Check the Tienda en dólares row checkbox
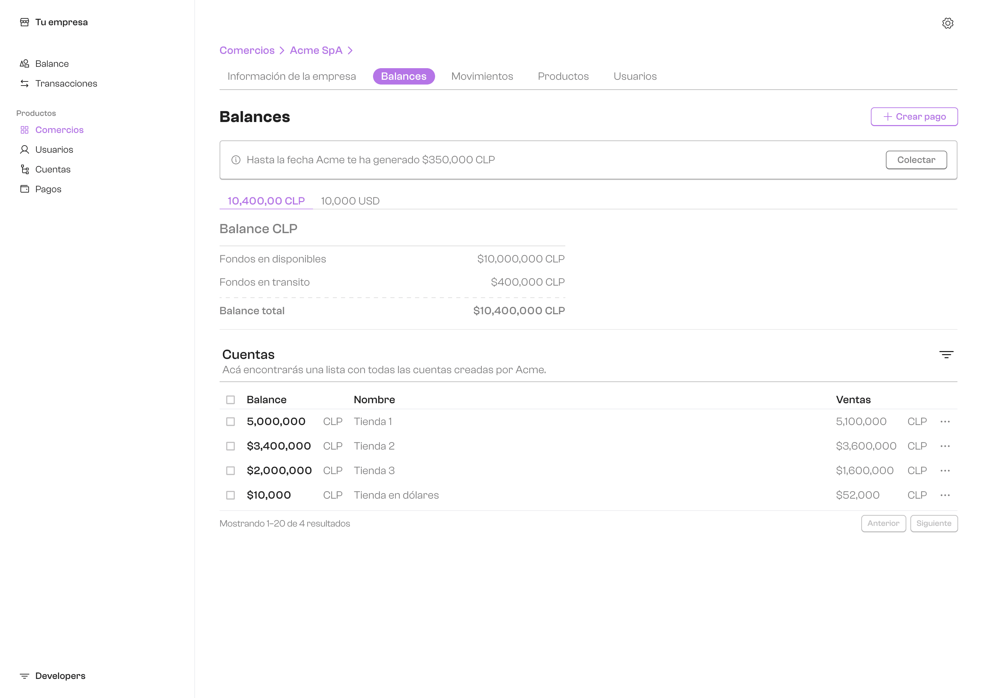 230,495
